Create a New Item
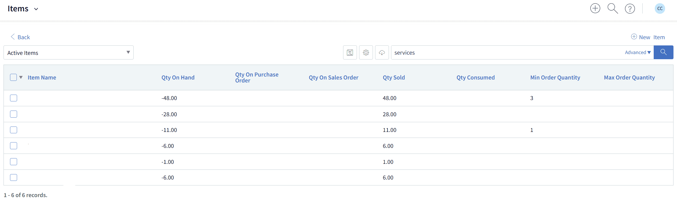The height and width of the screenshot is (206, 677). tap(648, 37)
